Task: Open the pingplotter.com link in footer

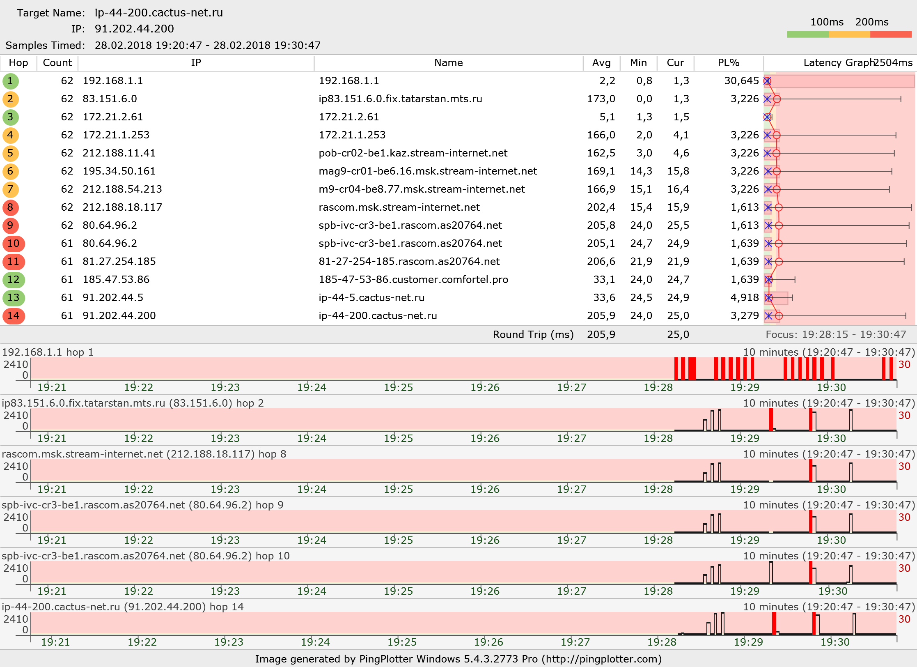Action: [602, 659]
